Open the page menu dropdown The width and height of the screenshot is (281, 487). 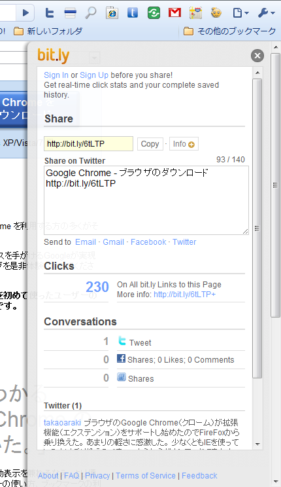pyautogui.click(x=240, y=12)
